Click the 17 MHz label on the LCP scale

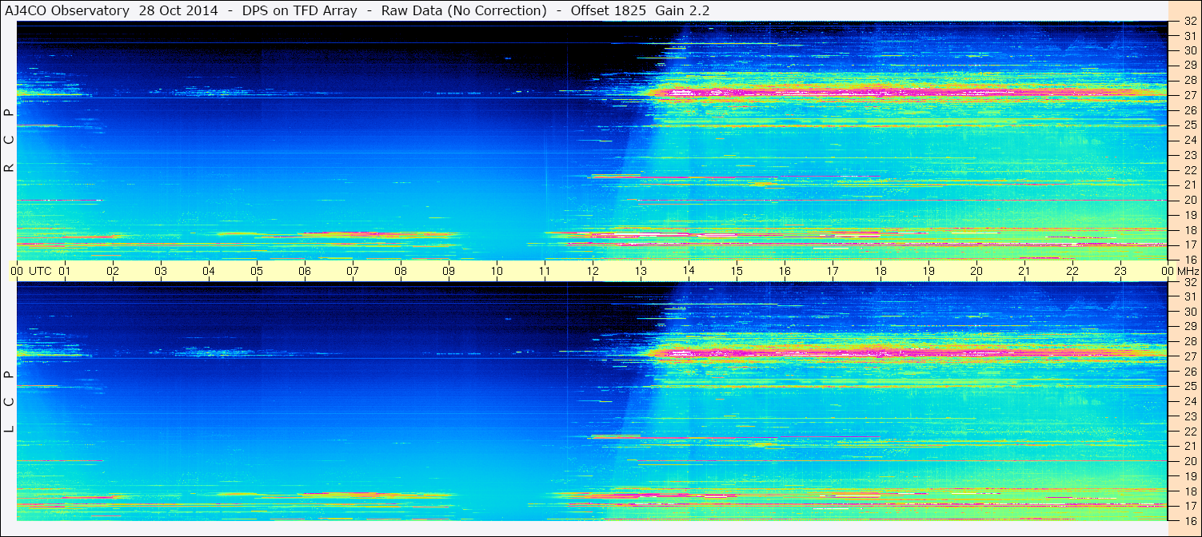point(1189,506)
